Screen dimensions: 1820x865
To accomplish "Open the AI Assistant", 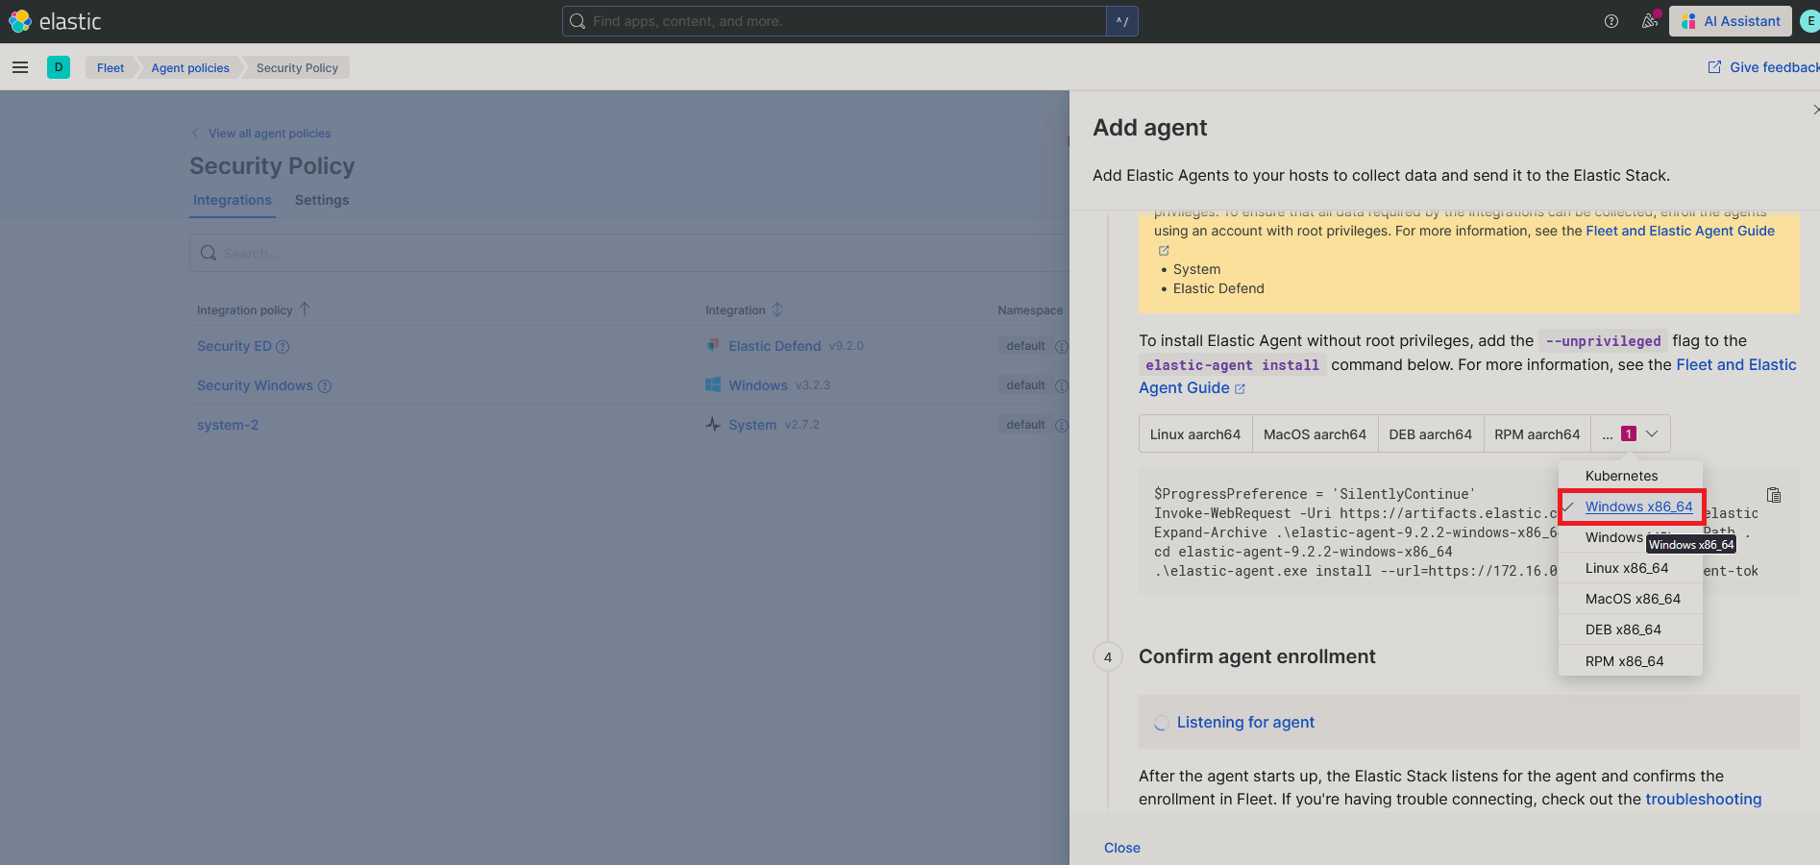I will tap(1731, 21).
